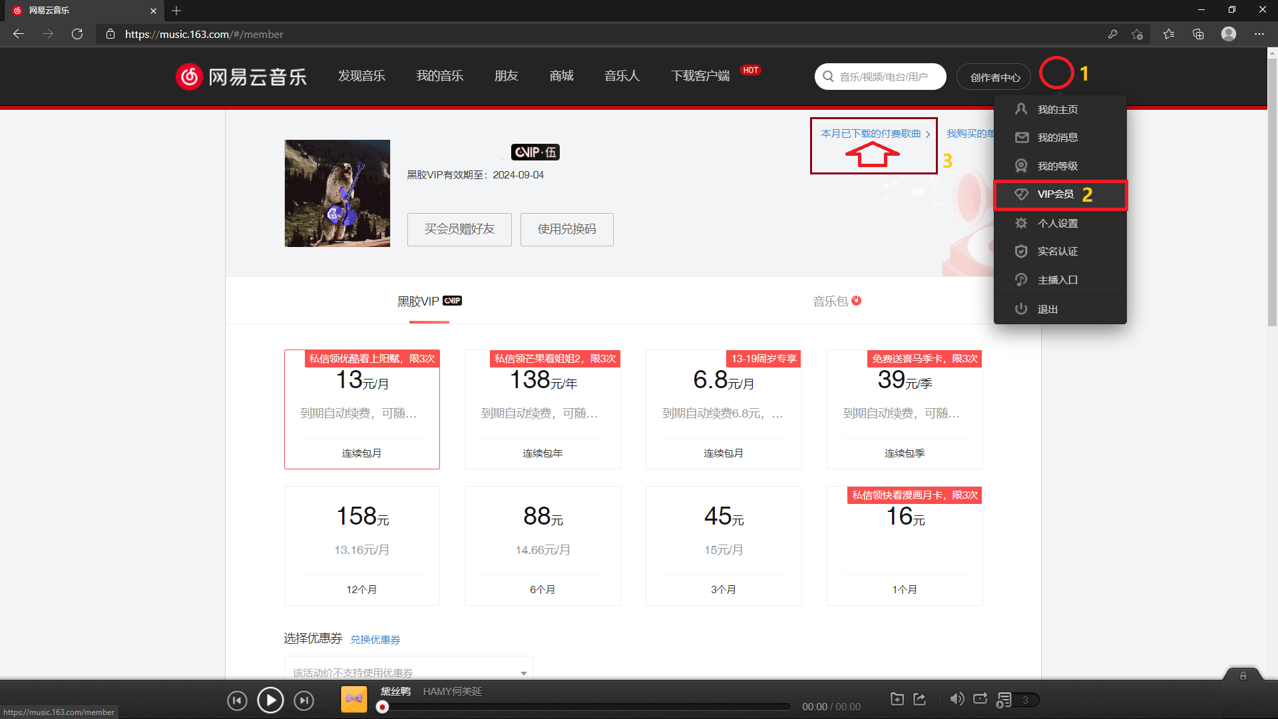Screen dimensions: 1278x719
Task: Select the 158元 12个月 plan
Action: (x=362, y=546)
